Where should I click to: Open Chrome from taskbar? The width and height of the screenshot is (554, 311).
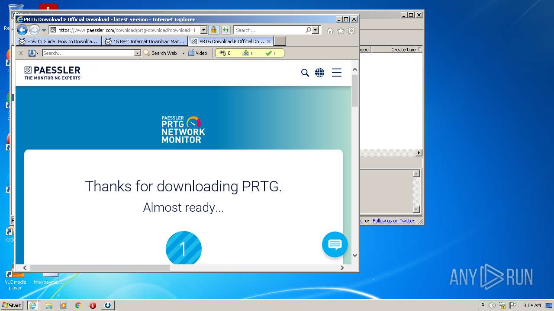click(78, 305)
